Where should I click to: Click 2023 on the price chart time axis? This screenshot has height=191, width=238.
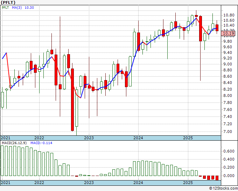[x=89, y=138]
